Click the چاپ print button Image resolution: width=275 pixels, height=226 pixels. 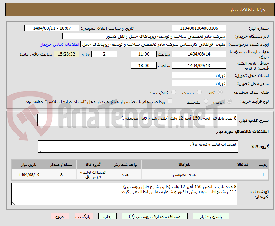(x=107, y=217)
